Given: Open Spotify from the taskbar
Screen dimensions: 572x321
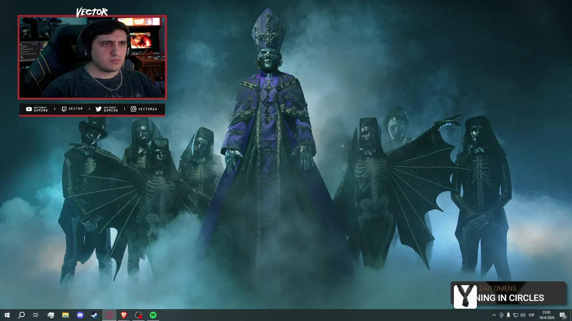Looking at the screenshot, I should pos(153,315).
